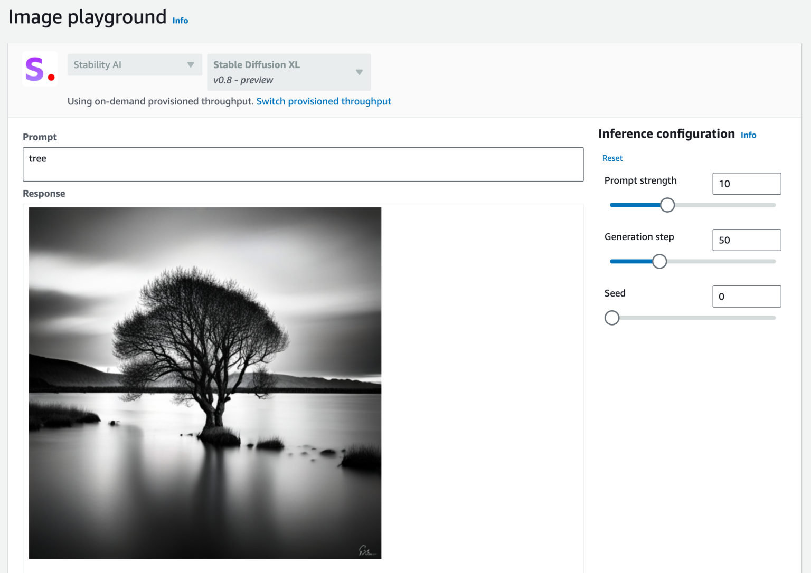Click the Generation step slider handle
The width and height of the screenshot is (811, 573).
click(x=659, y=262)
